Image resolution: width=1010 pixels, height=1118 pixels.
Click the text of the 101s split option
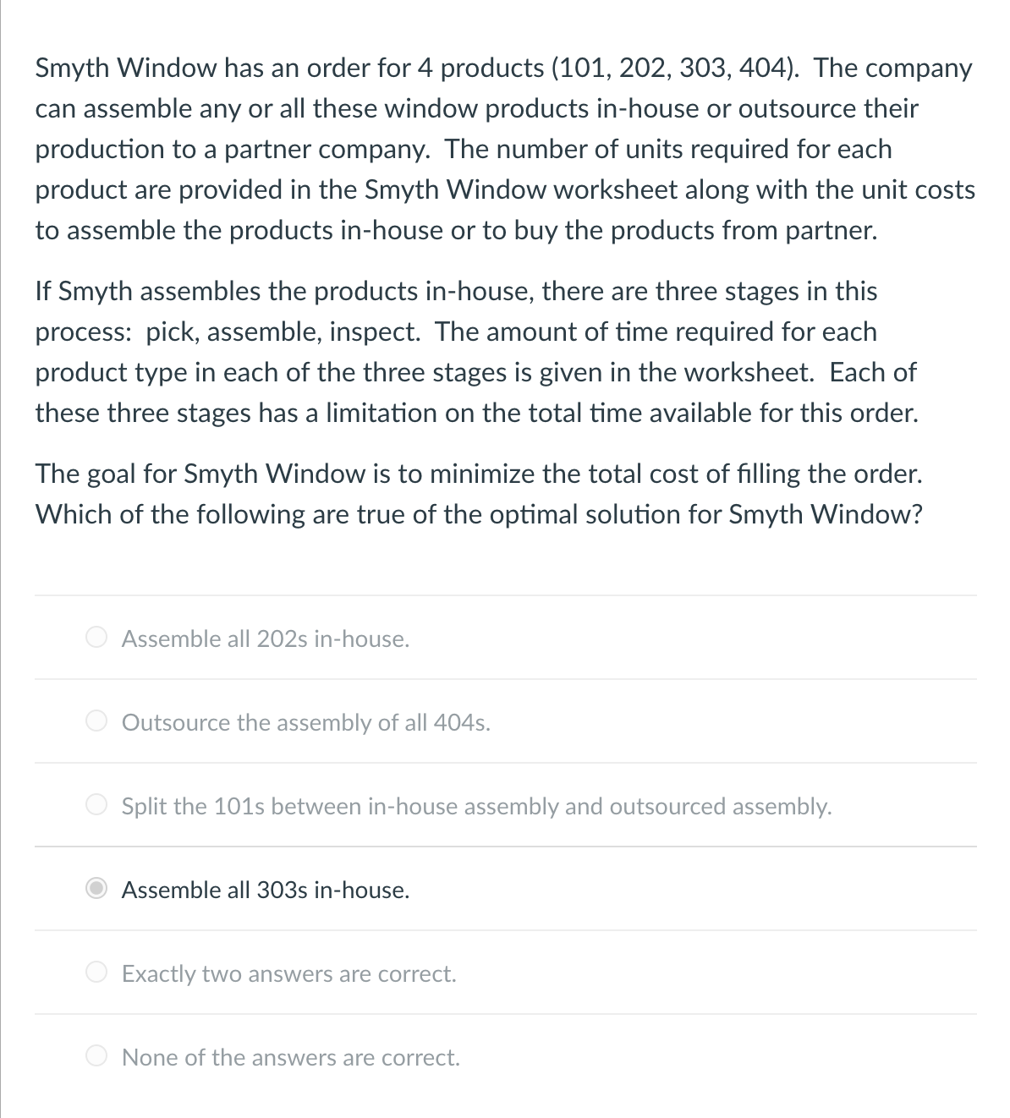(x=476, y=806)
